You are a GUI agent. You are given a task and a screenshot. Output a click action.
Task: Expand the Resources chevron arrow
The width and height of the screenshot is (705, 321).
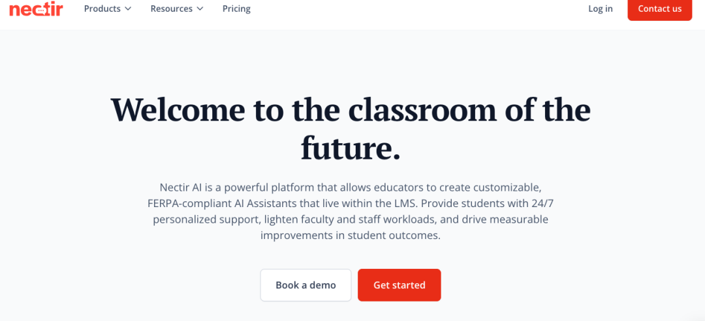[200, 9]
